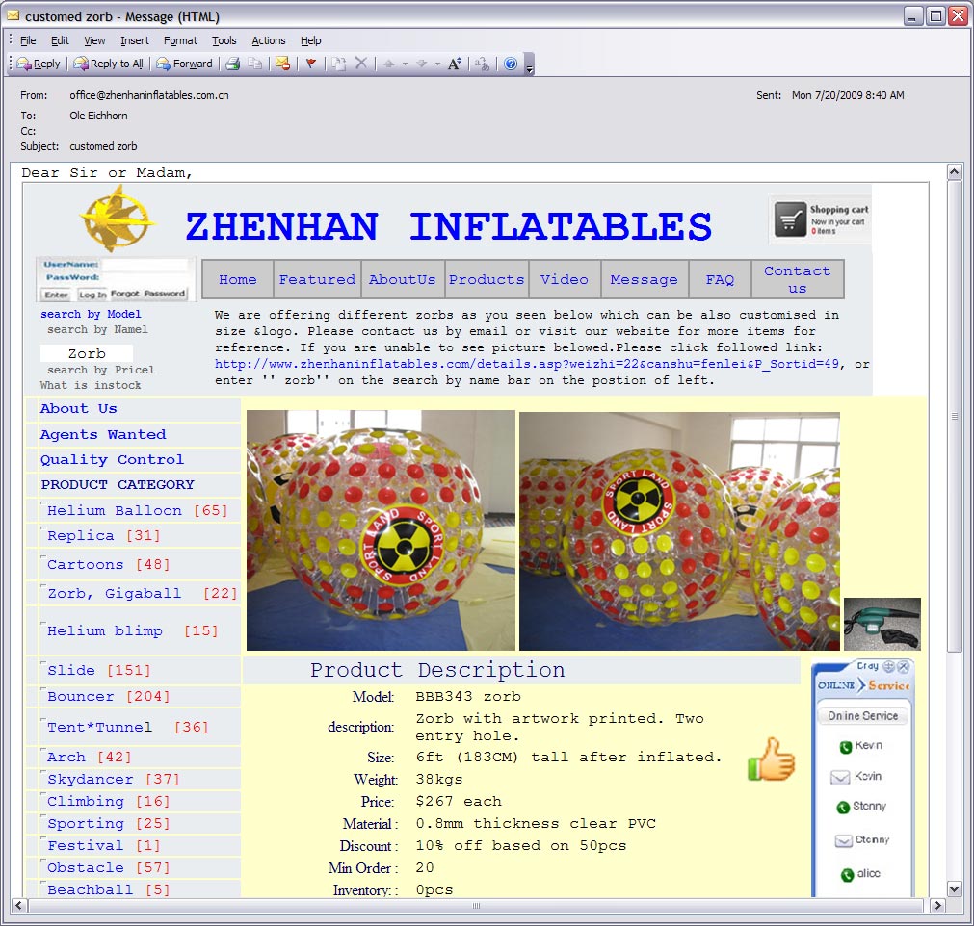Screen dimensions: 974x926
Task: Open Help via blue question mark icon
Action: click(511, 64)
